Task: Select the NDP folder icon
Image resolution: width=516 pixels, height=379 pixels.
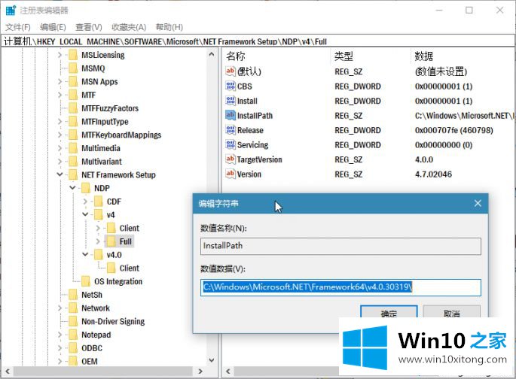Action: pyautogui.click(x=86, y=188)
